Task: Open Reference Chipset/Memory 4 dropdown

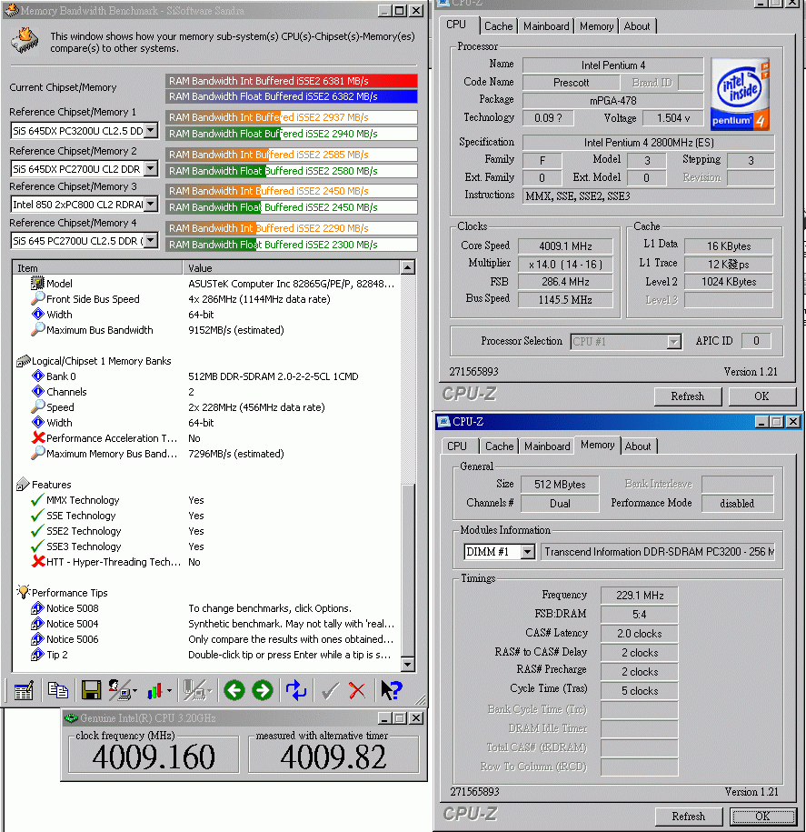Action: click(x=151, y=240)
